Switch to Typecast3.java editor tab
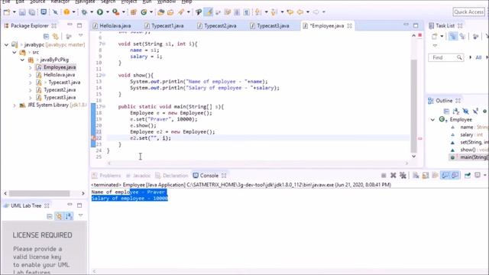 click(x=273, y=26)
